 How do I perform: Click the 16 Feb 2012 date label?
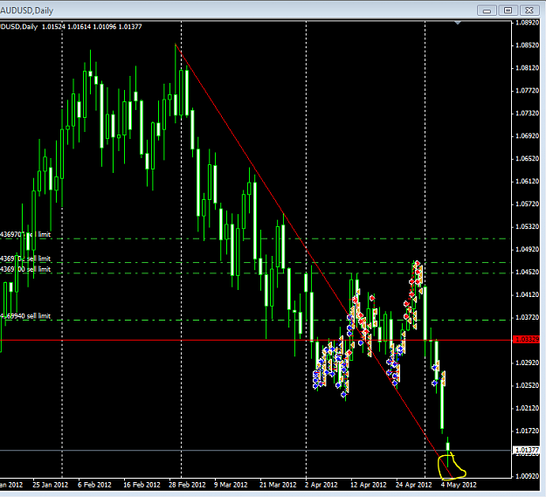coord(142,485)
